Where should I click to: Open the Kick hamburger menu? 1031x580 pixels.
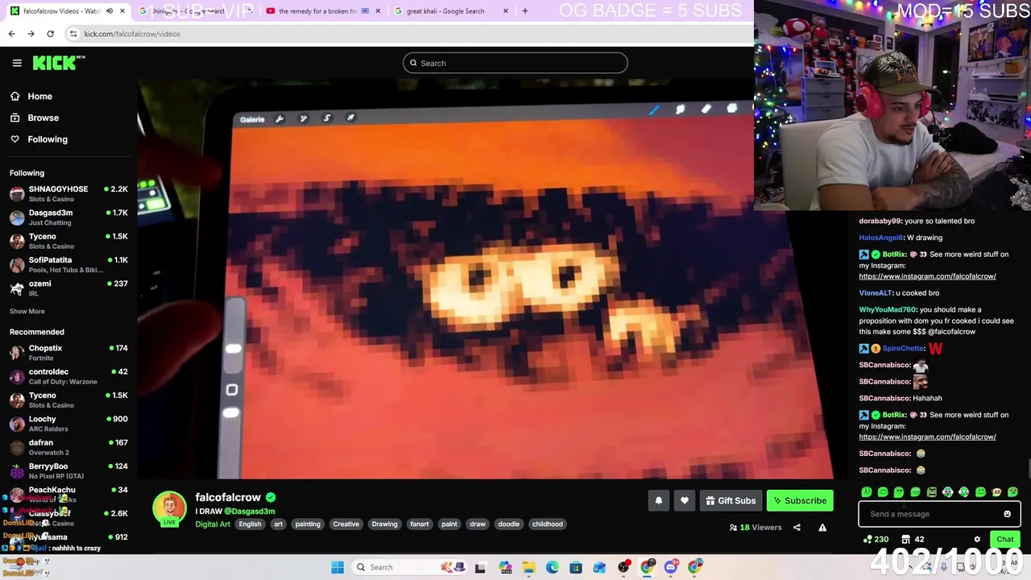click(17, 63)
